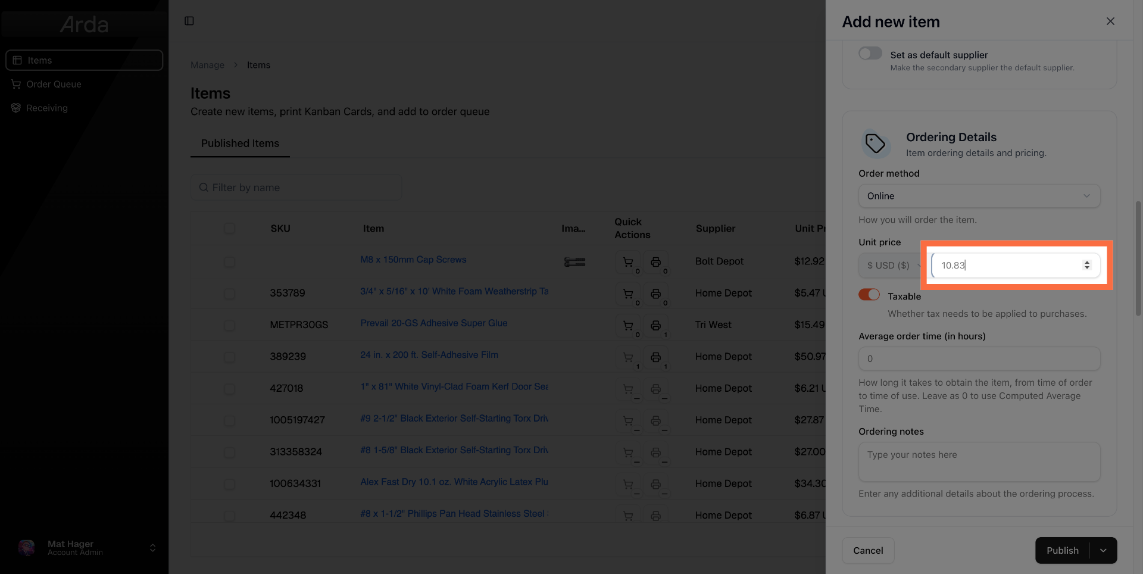This screenshot has width=1143, height=574.
Task: Click the Average order time input
Action: [x=979, y=359]
